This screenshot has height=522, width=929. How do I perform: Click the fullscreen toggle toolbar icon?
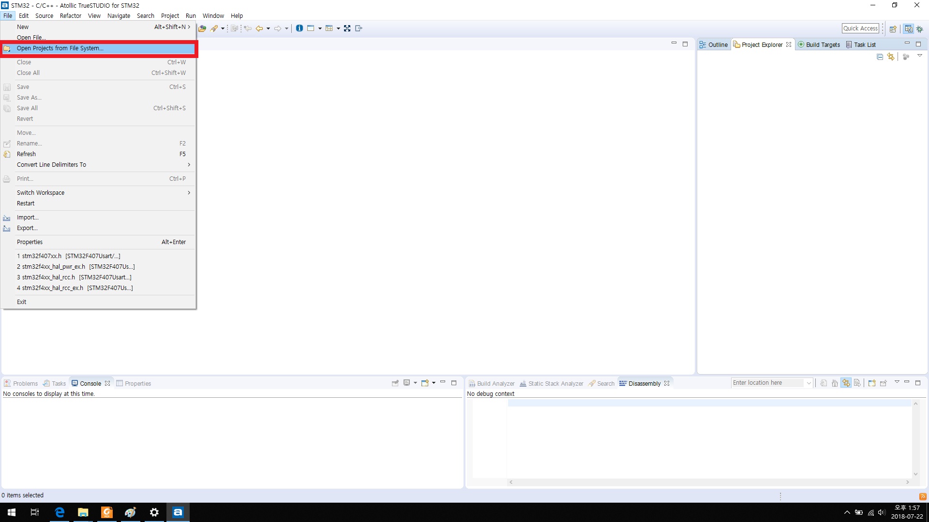(x=347, y=29)
